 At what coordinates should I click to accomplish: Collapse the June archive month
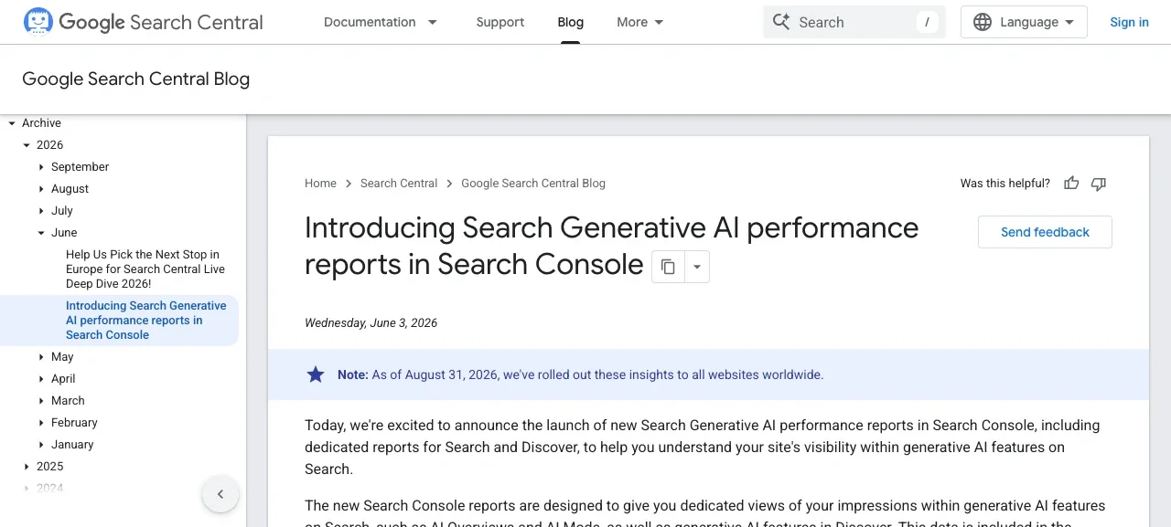tap(41, 233)
